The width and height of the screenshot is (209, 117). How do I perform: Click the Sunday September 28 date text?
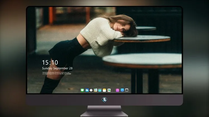coord(57,68)
